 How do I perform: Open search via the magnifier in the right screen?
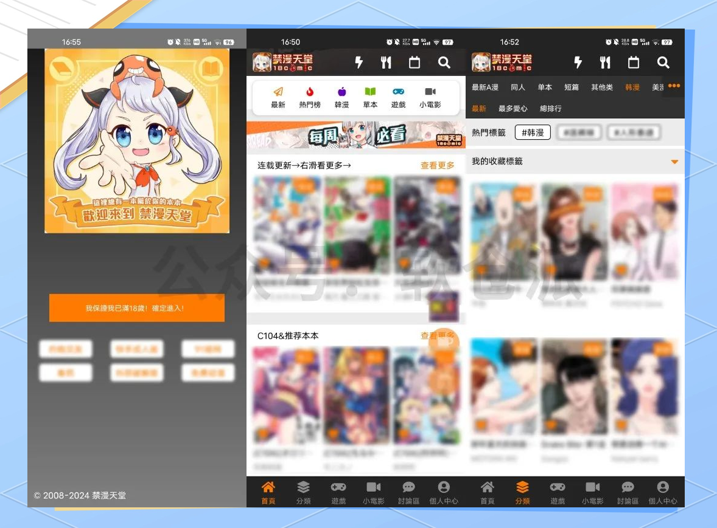663,63
